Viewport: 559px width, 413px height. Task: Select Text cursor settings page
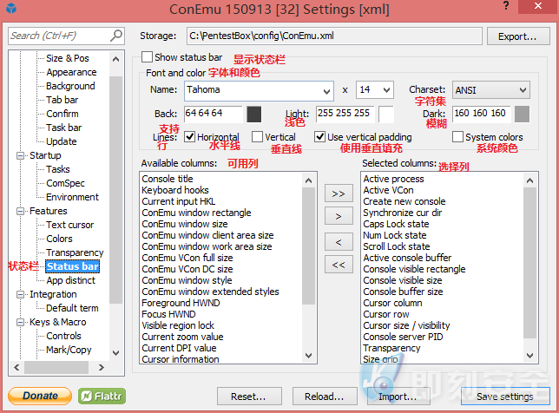[x=69, y=225]
